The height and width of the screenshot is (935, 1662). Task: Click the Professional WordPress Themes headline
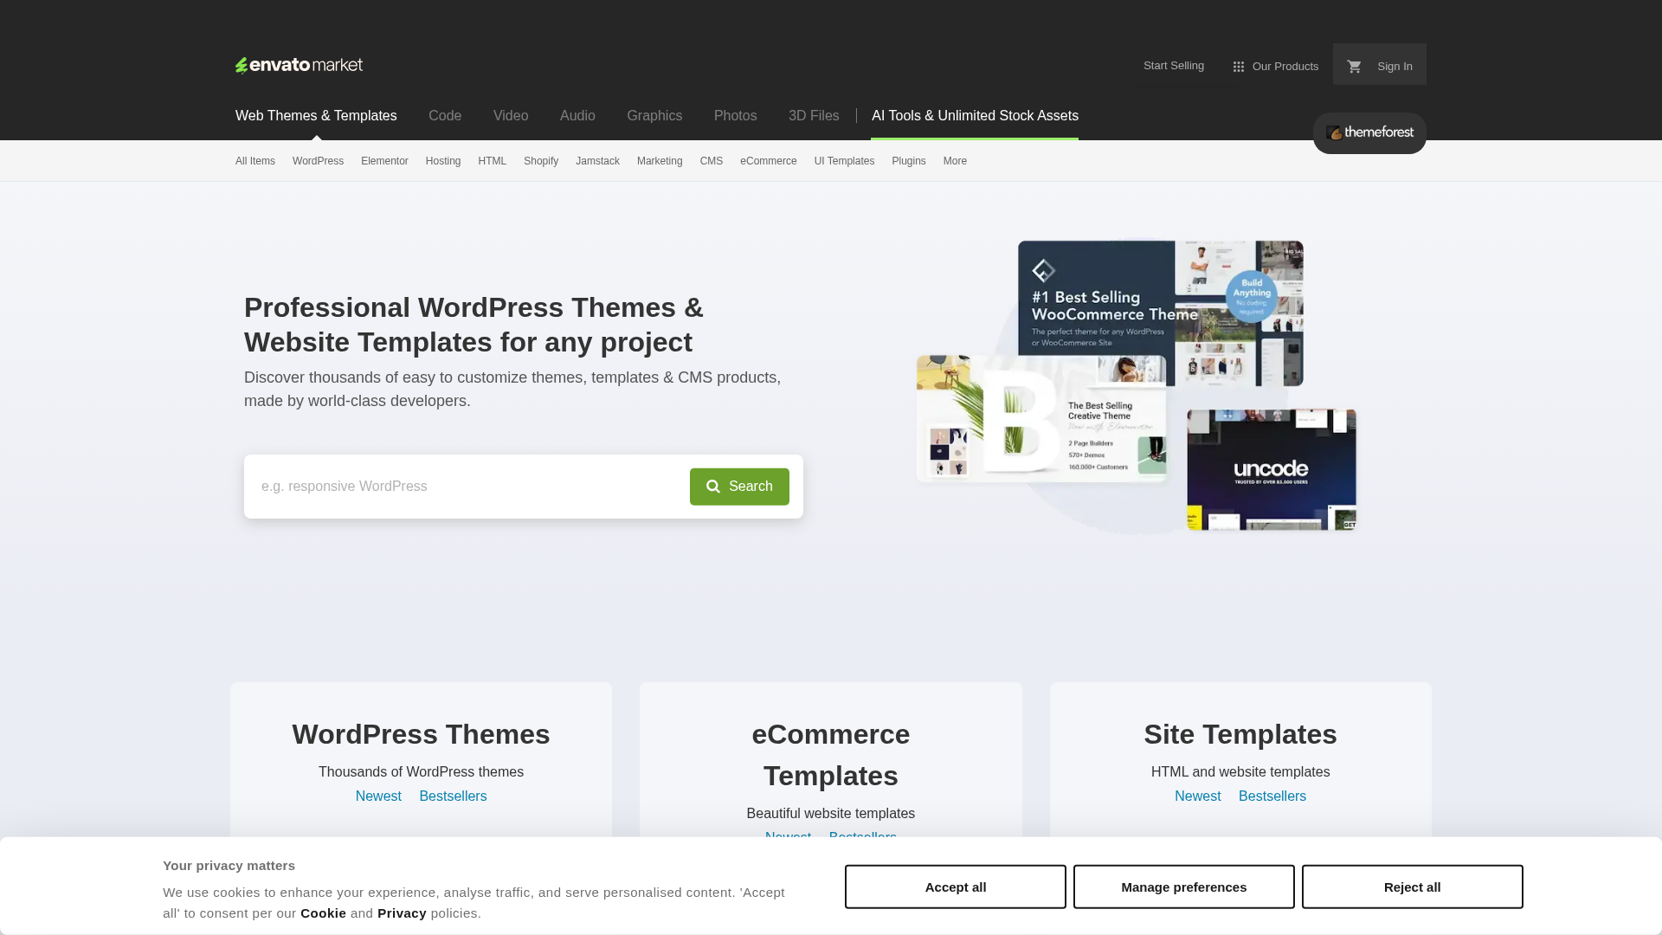(x=474, y=325)
